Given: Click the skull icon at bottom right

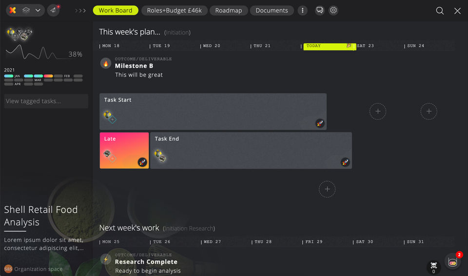Looking at the screenshot, I should [x=433, y=265].
